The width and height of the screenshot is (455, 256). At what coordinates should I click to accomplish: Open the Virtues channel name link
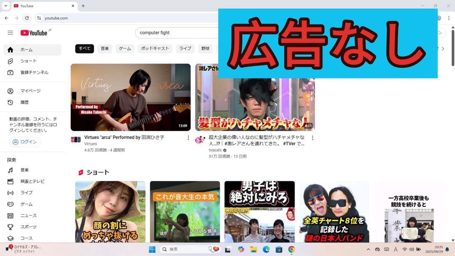91,144
